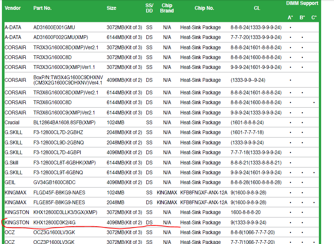Click CL value 8-8-8-28(1600-8-8-8-28)
The height and width of the screenshot is (244, 334).
click(256, 183)
